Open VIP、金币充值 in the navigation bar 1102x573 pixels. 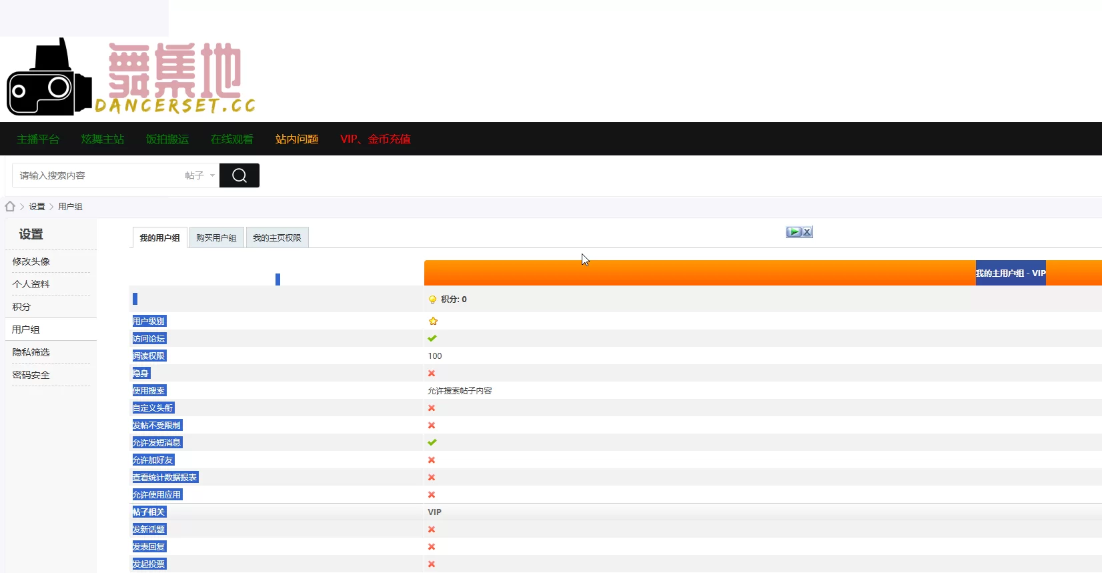tap(376, 139)
